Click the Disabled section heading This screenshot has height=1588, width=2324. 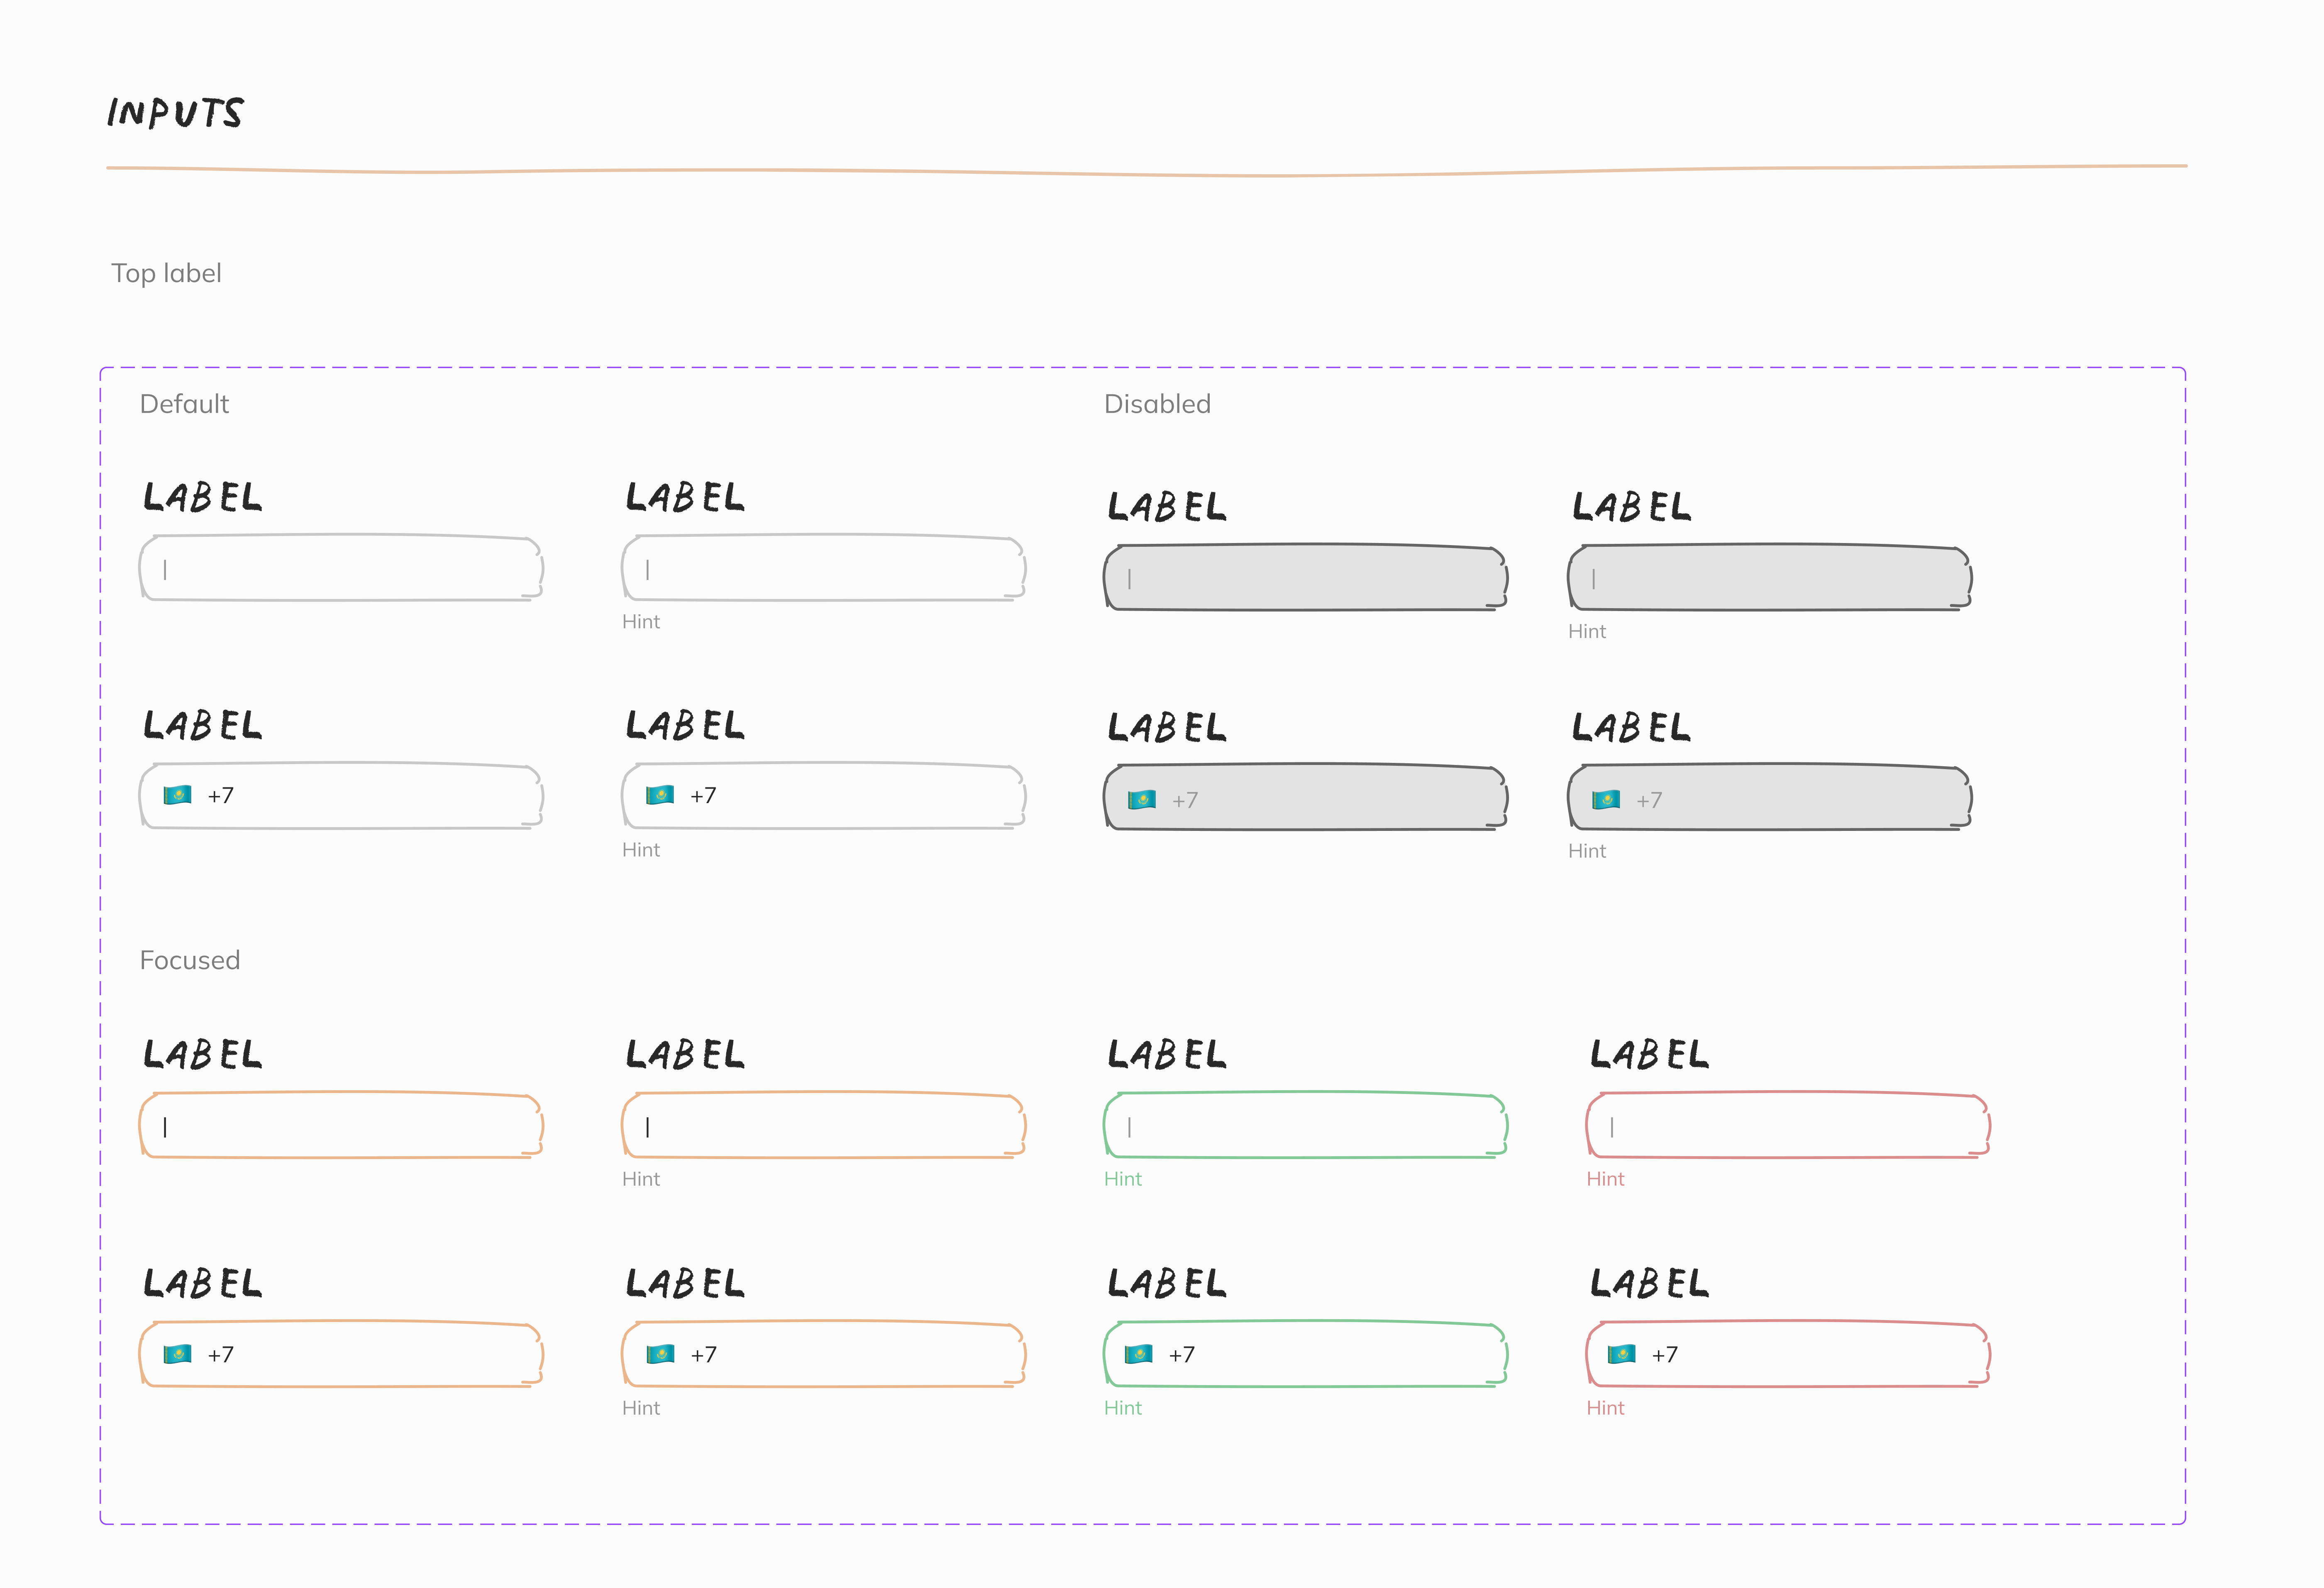point(1157,404)
